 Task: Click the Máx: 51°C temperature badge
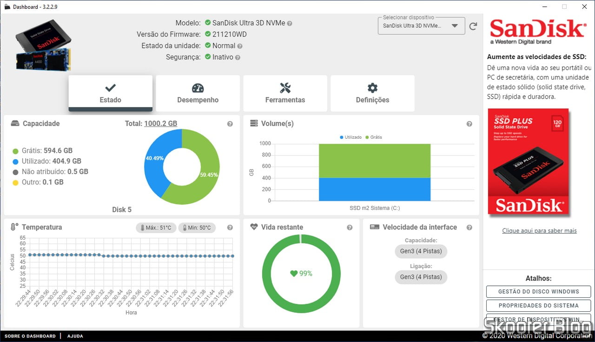pos(156,228)
